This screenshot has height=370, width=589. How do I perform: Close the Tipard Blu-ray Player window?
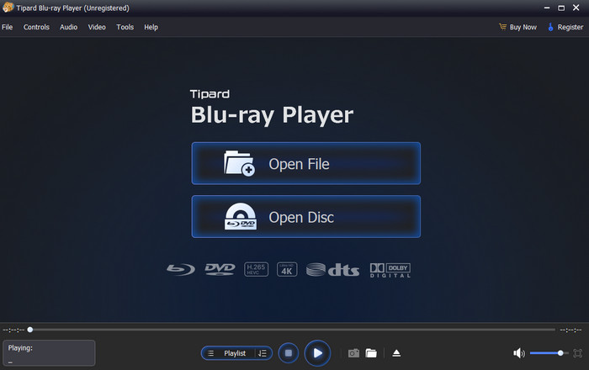point(576,8)
